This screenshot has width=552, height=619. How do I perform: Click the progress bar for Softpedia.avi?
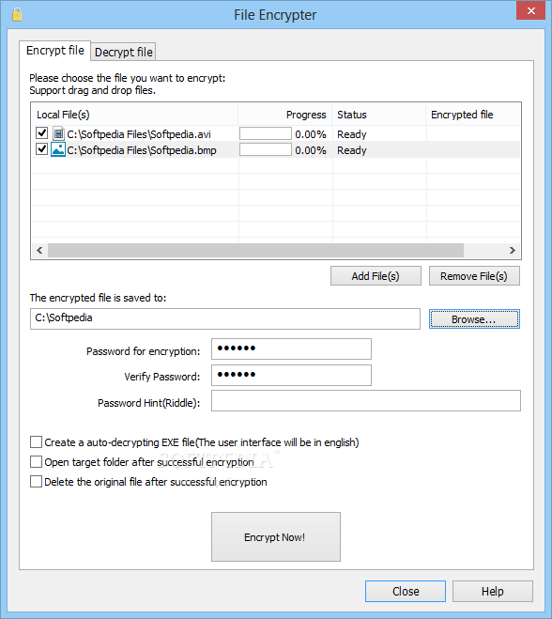[x=266, y=133]
